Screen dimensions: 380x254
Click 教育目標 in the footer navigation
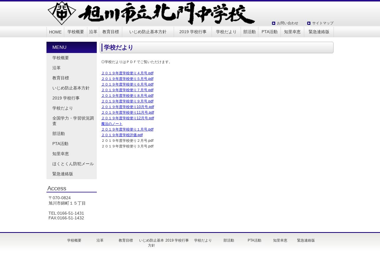point(126,240)
